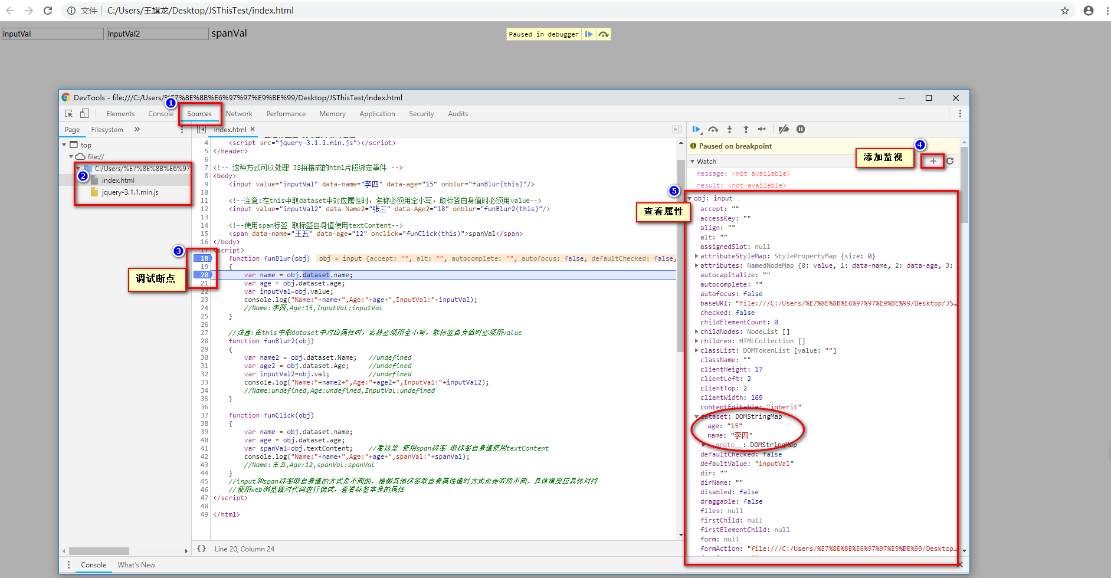
Task: Open the Network tab
Action: 239,114
